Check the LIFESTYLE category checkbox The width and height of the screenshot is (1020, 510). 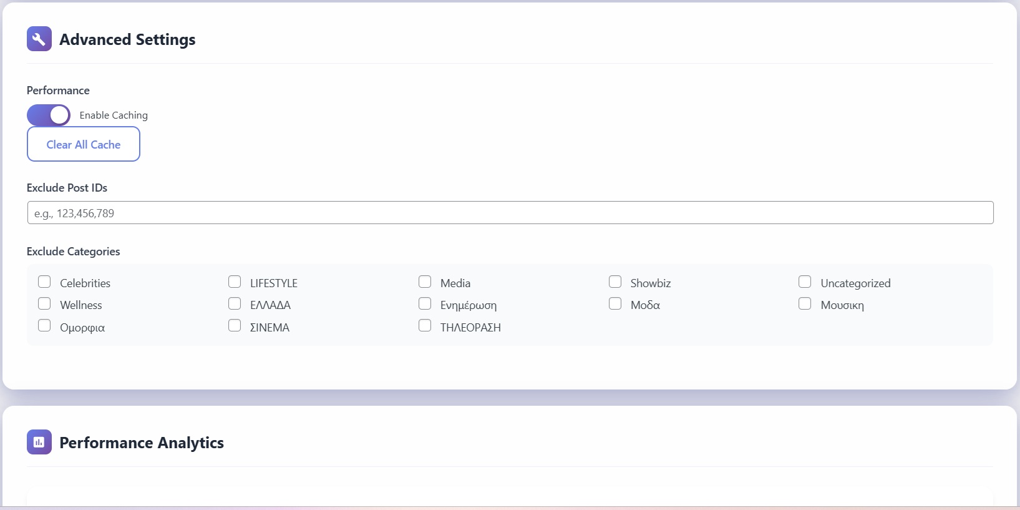tap(235, 282)
